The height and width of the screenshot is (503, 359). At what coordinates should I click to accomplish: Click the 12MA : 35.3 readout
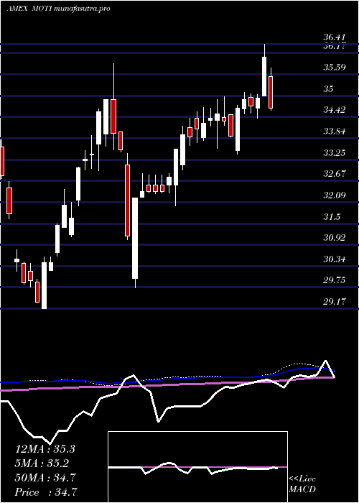click(x=45, y=449)
